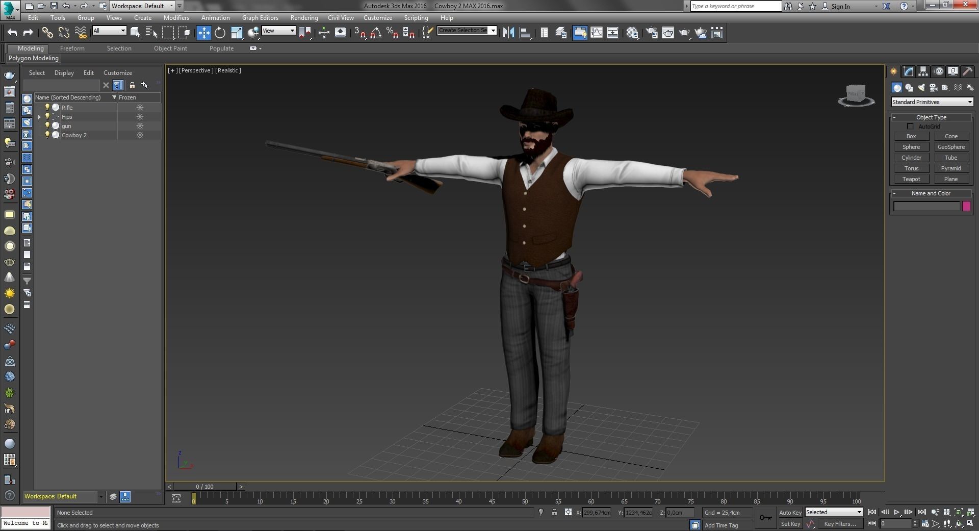This screenshot has height=531, width=979.
Task: Open the reference coordinate View dropdown
Action: coord(278,31)
